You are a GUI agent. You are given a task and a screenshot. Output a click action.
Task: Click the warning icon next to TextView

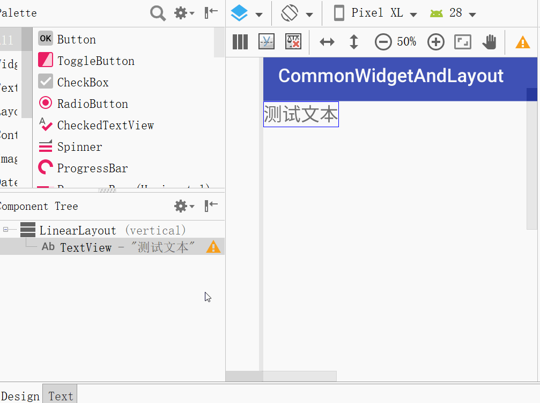(213, 247)
